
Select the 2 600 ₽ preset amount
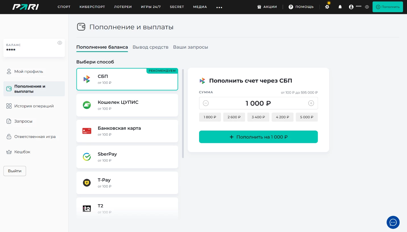tap(234, 117)
